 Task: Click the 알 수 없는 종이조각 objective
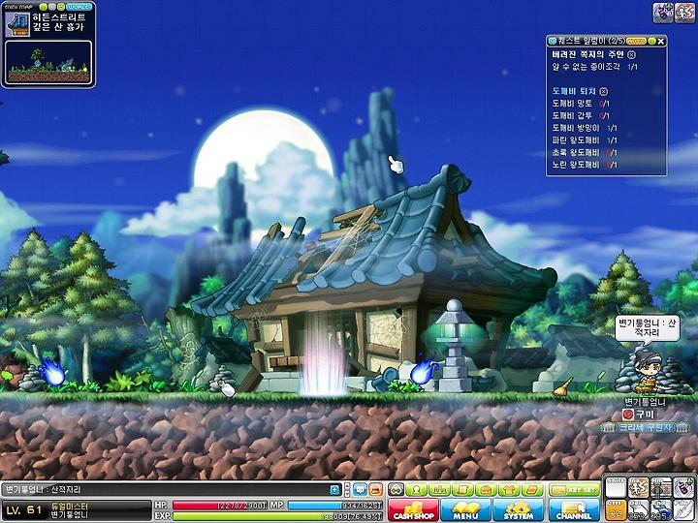594,67
